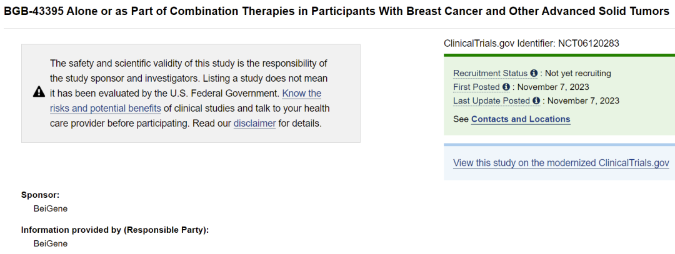This screenshot has height=254, width=675.
Task: Click the info icon beside Last Update Posted
Action: [x=536, y=101]
